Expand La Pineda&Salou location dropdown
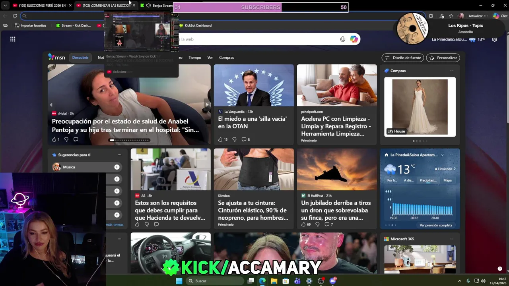 tap(442, 155)
